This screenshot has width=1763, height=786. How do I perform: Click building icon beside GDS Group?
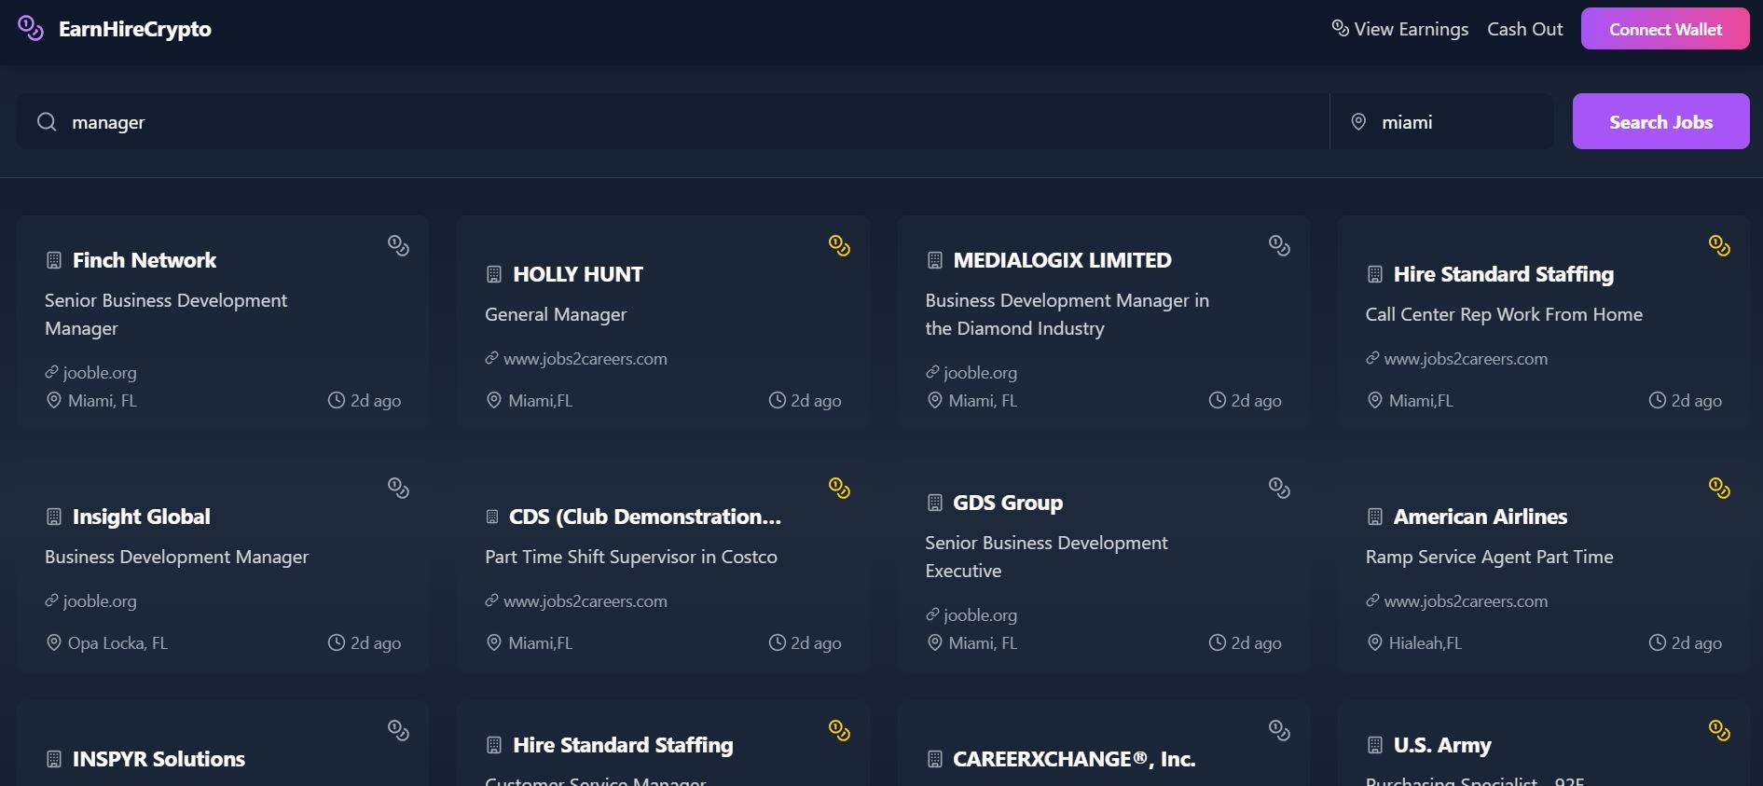(x=934, y=503)
